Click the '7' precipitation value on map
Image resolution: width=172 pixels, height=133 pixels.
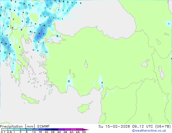(44, 34)
